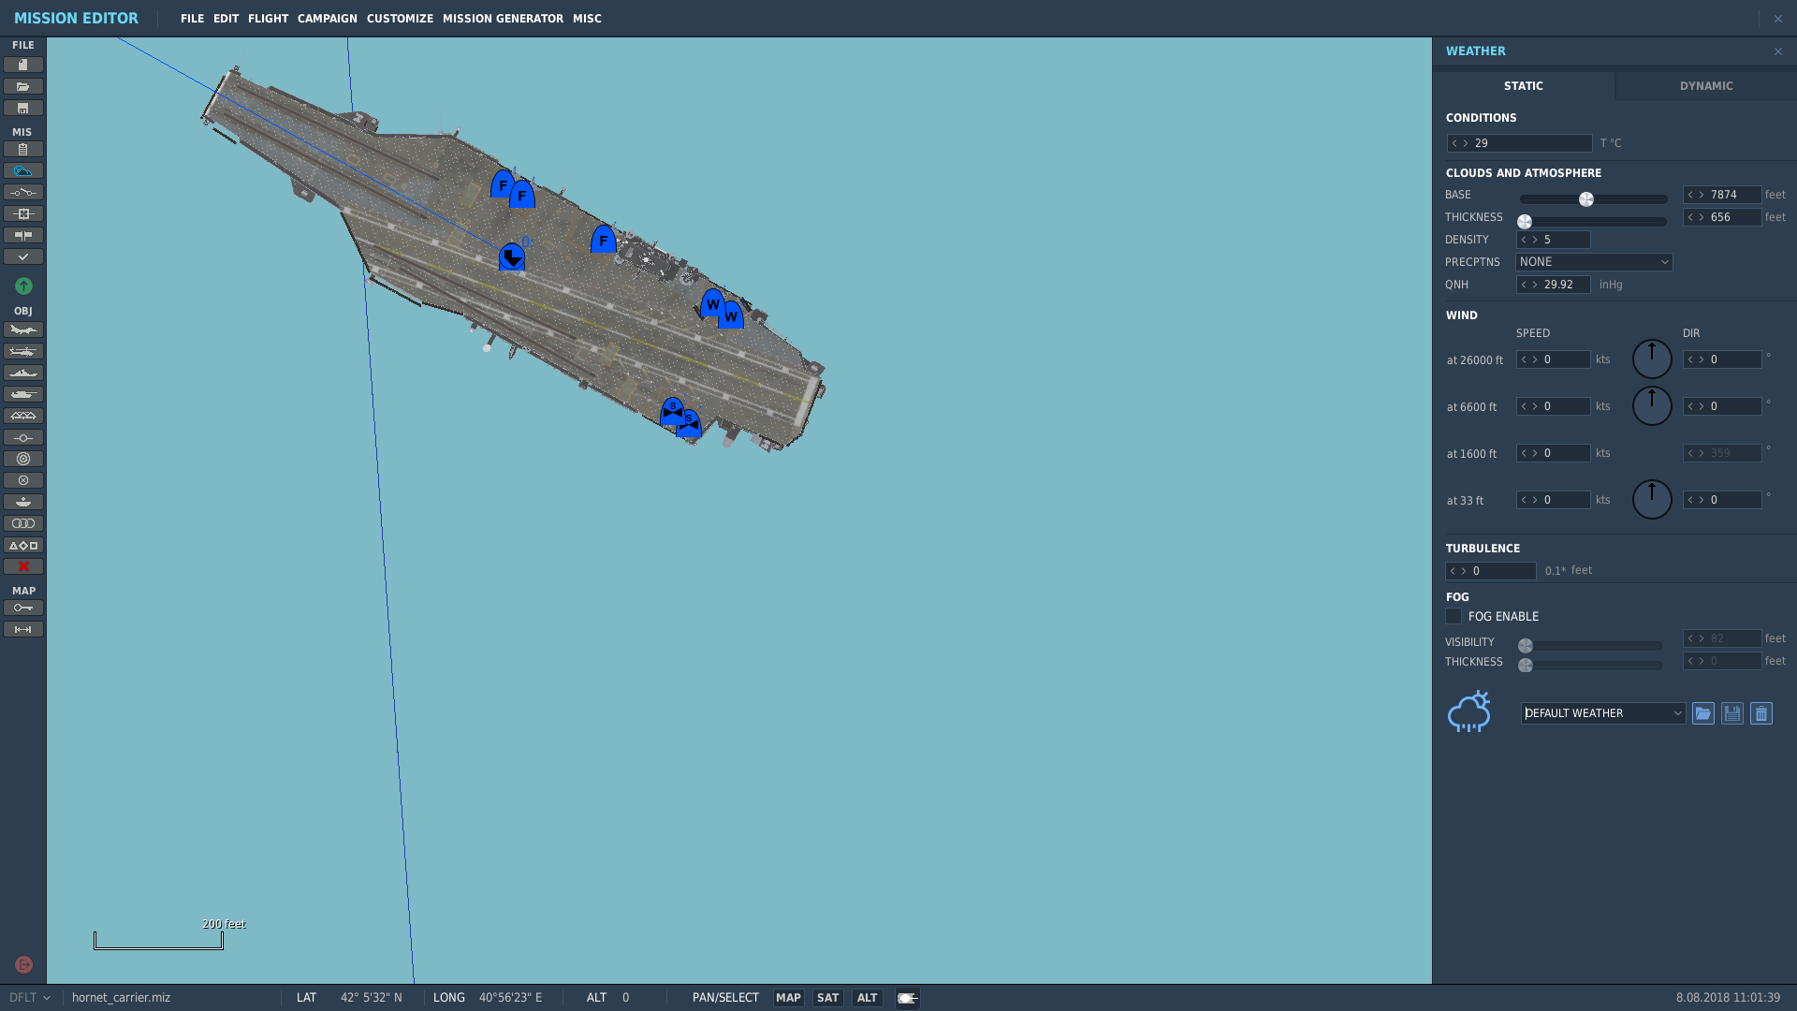Screen dimensions: 1797x1011
Task: Save weather preset with disk icon
Action: pyautogui.click(x=1732, y=713)
